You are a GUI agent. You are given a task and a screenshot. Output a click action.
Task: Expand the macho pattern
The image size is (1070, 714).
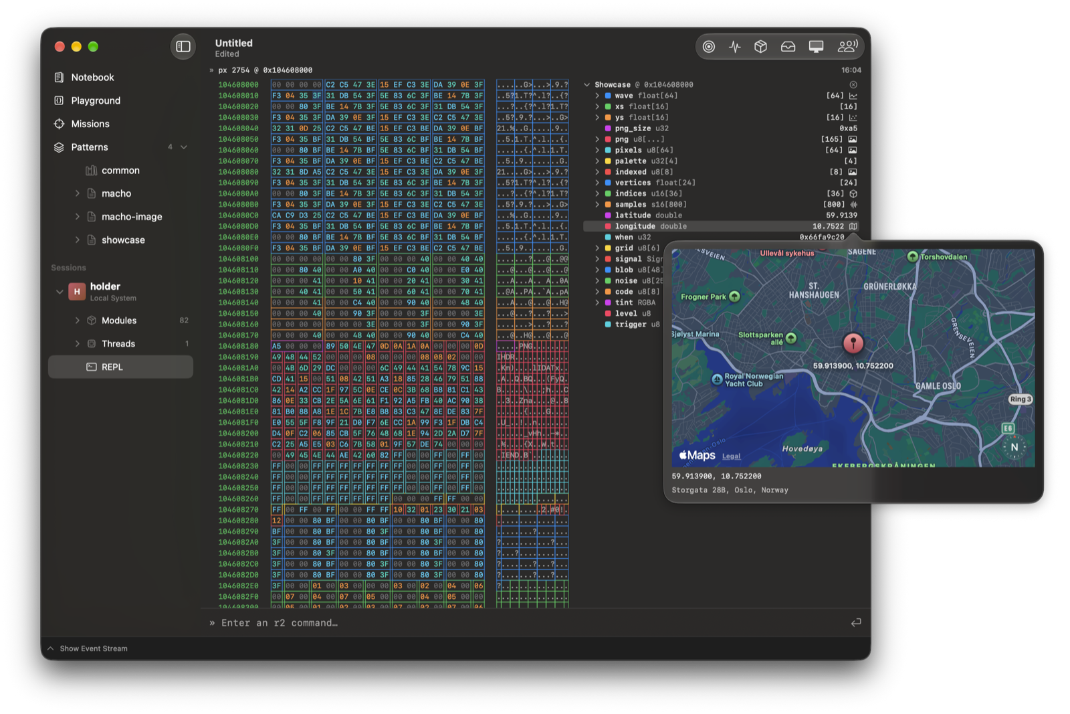click(78, 193)
